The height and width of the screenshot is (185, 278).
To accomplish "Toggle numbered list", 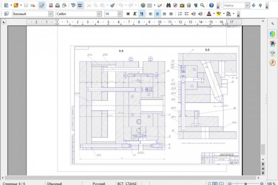I will tap(180, 14).
